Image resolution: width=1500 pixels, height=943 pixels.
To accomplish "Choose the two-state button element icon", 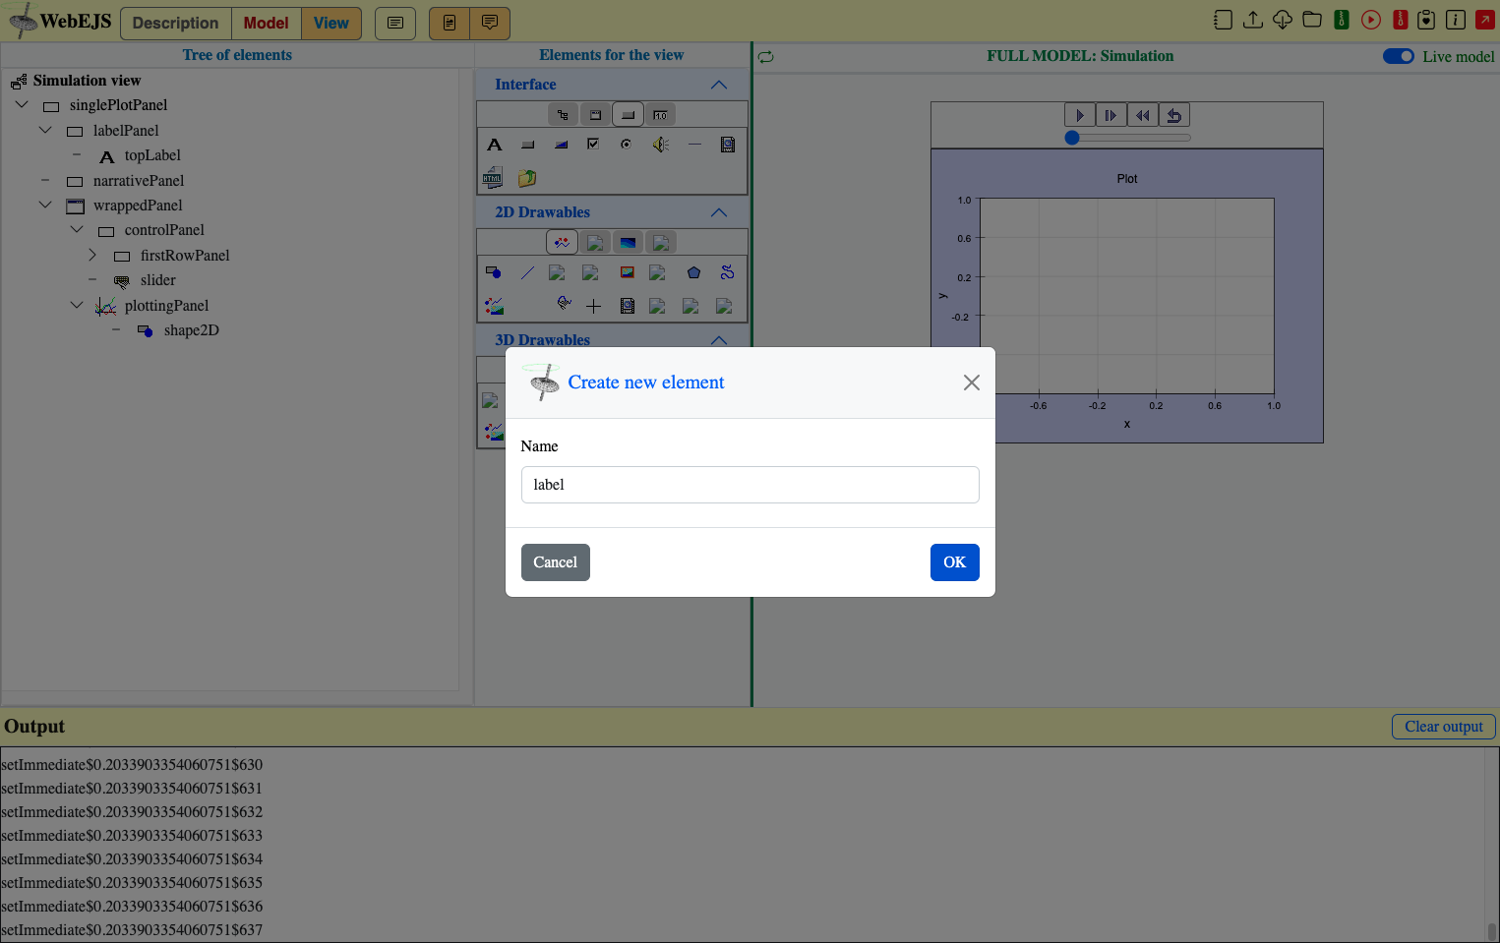I will [x=561, y=145].
